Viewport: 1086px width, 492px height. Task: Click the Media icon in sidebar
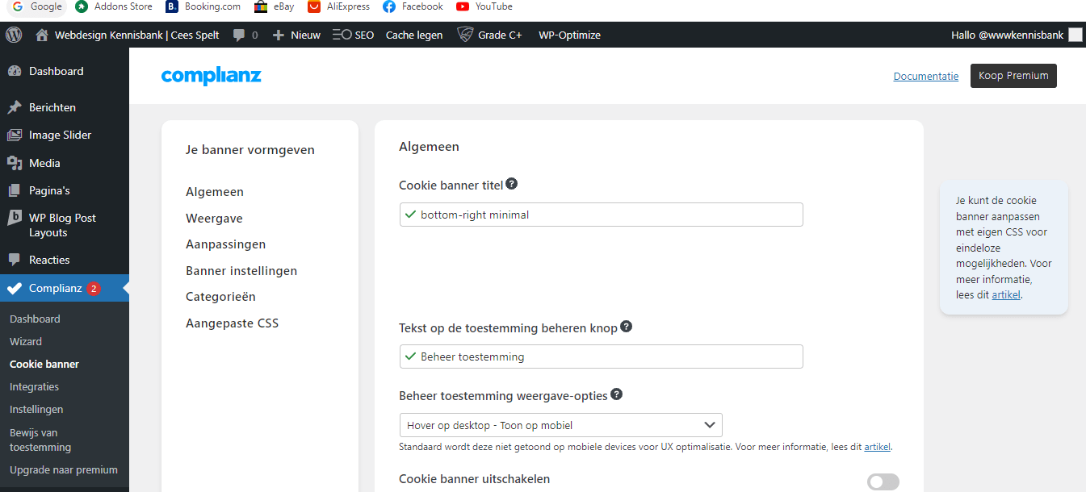15,163
